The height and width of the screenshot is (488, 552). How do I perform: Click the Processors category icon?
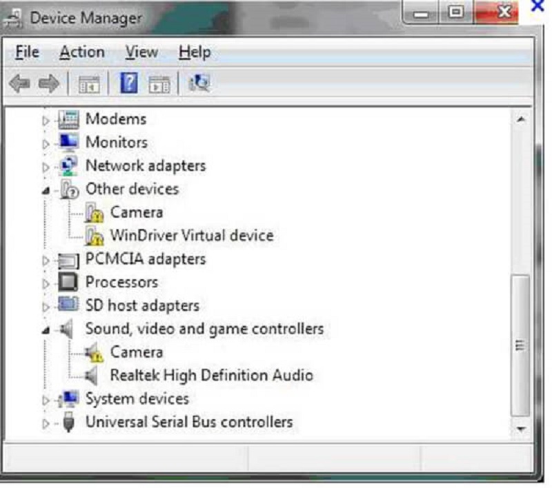coord(68,282)
